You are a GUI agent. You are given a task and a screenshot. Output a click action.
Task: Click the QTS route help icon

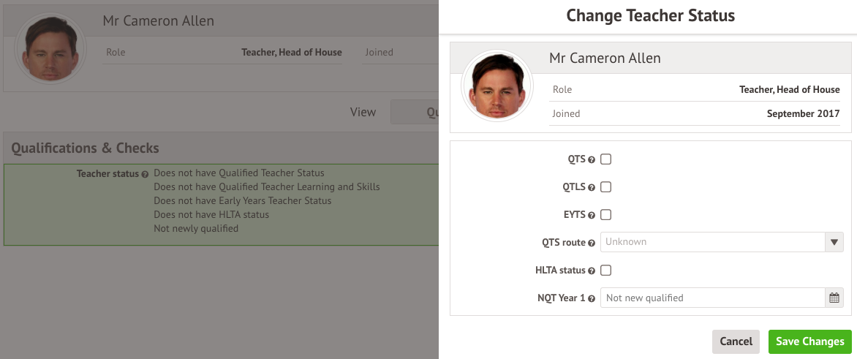(592, 243)
